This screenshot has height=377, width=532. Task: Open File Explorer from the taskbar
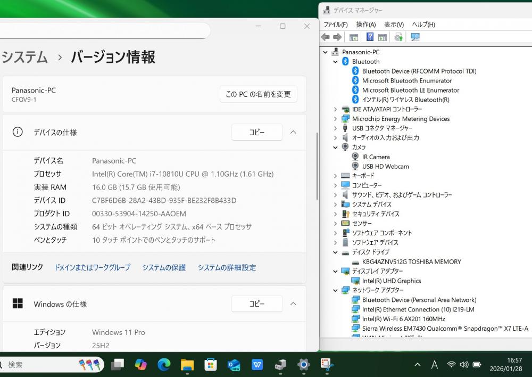(187, 365)
